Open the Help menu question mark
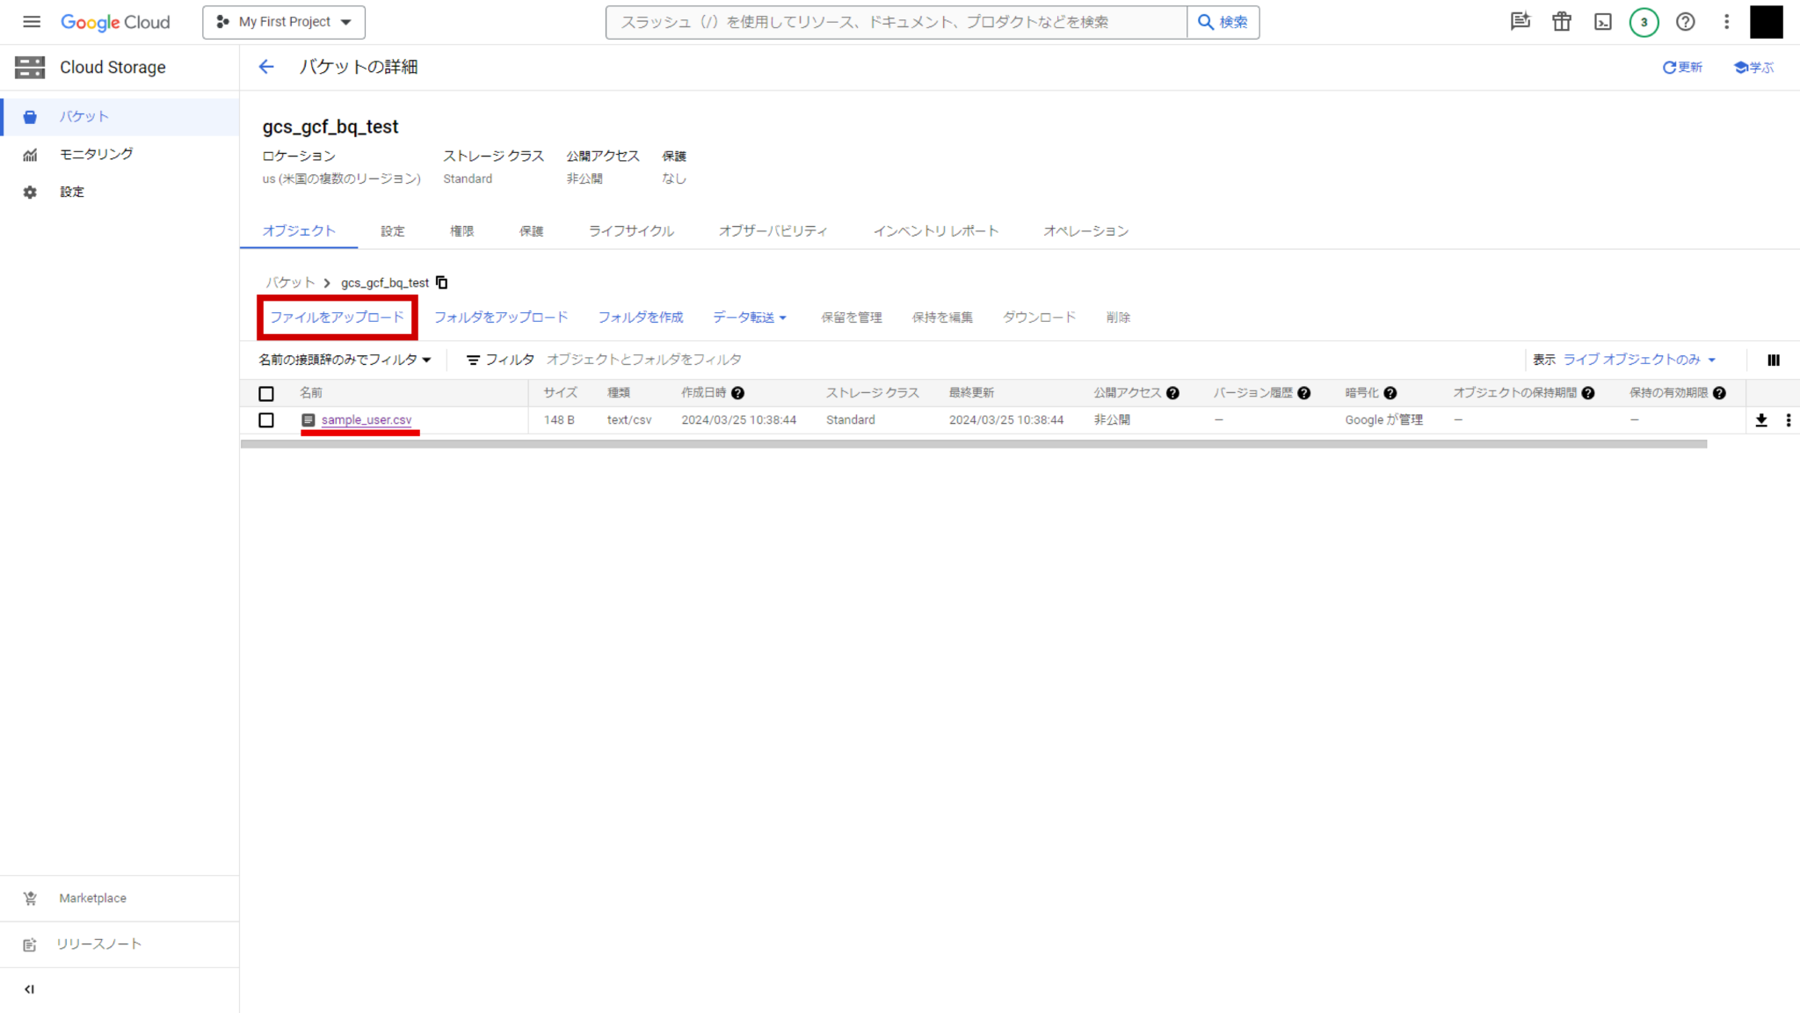The width and height of the screenshot is (1800, 1013). point(1685,22)
